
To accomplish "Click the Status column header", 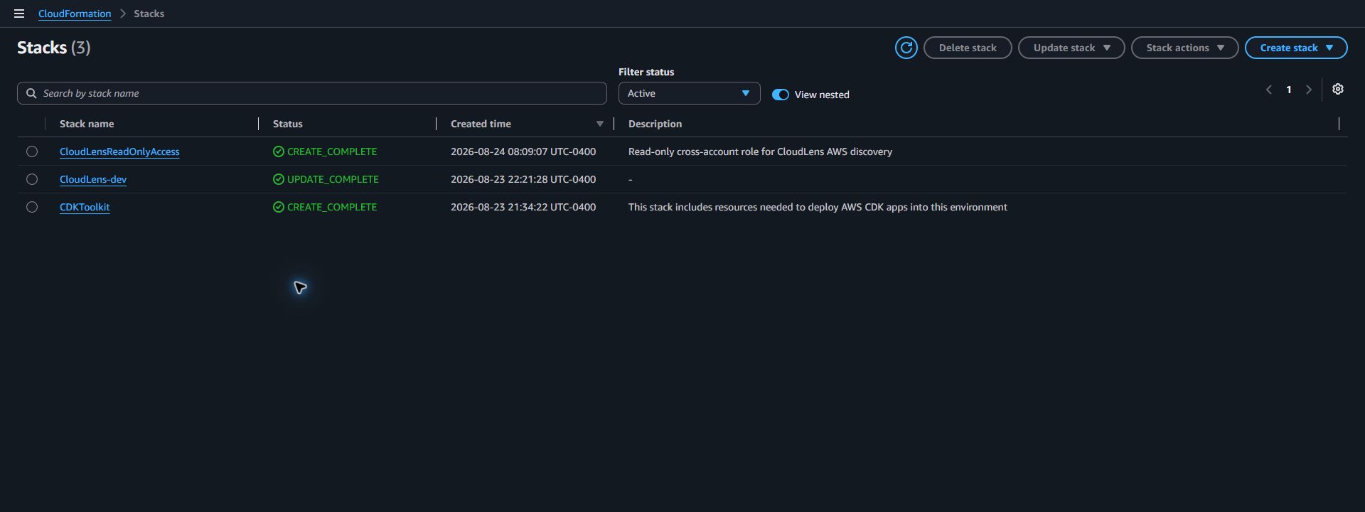I will [288, 124].
